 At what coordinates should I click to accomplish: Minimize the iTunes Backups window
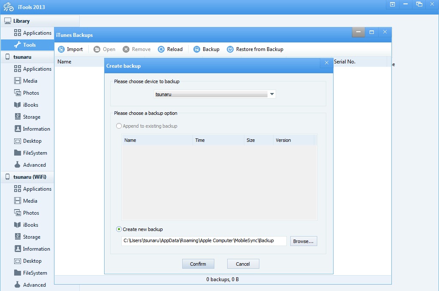coord(358,32)
